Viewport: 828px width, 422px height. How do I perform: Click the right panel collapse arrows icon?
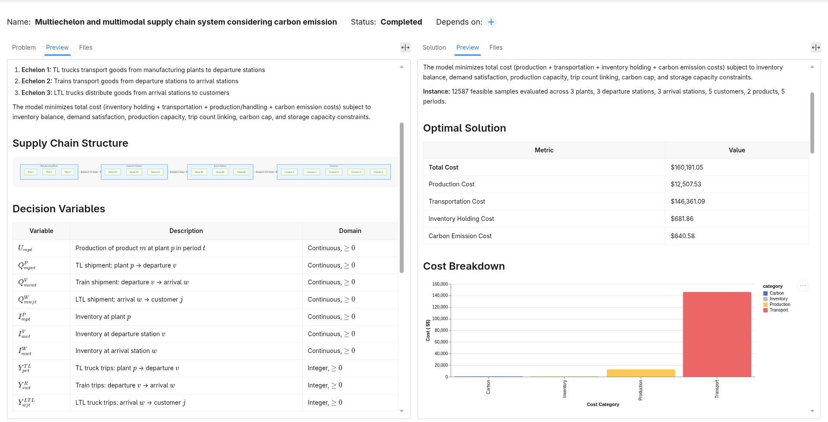(x=816, y=47)
